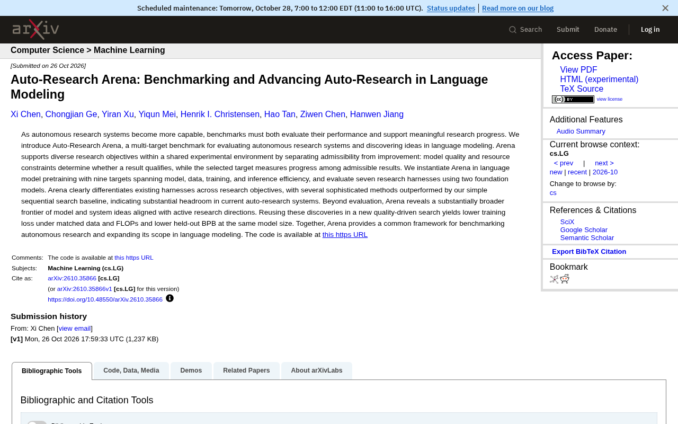Go to previous paper in cs.LG

563,163
